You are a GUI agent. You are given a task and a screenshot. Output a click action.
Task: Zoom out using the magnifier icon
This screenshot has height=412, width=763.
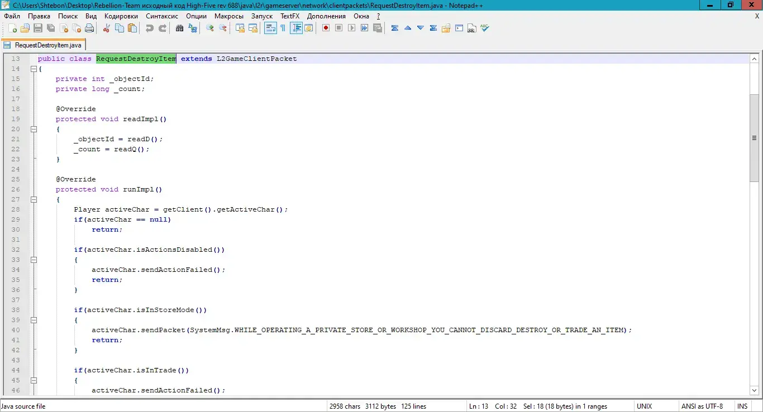point(223,28)
